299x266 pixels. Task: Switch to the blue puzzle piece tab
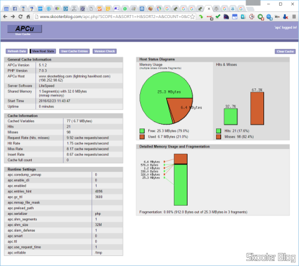232,9
